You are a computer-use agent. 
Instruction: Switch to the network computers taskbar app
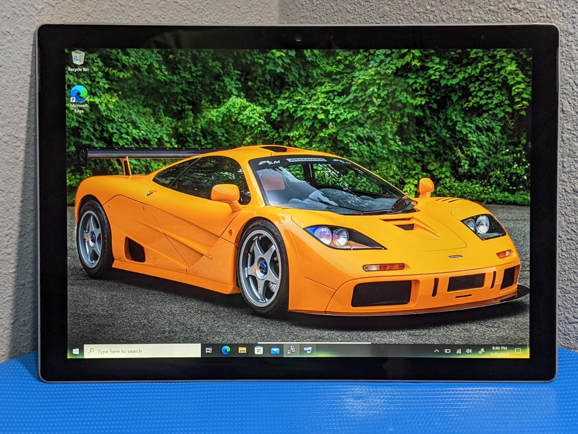point(292,350)
